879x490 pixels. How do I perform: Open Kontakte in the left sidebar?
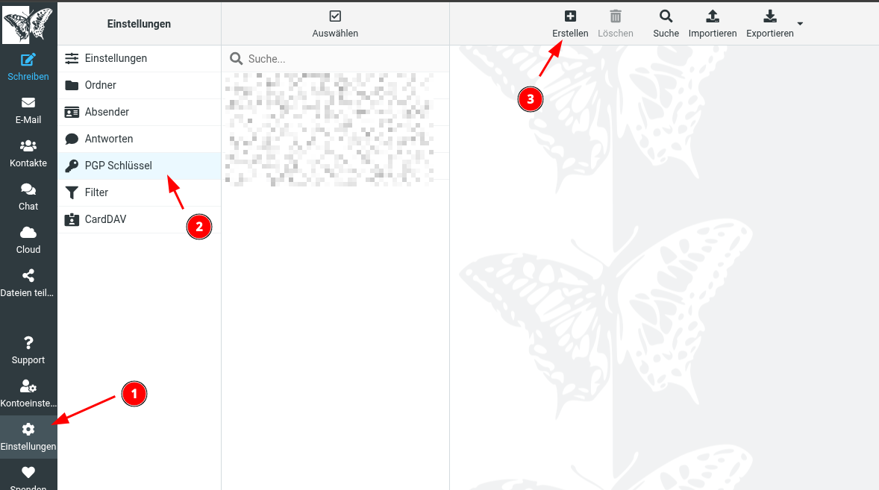28,154
